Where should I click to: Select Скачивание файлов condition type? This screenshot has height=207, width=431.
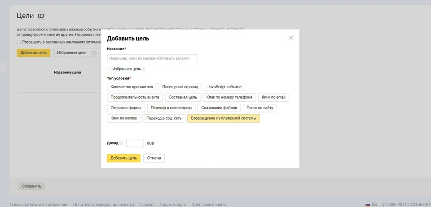[x=219, y=108]
